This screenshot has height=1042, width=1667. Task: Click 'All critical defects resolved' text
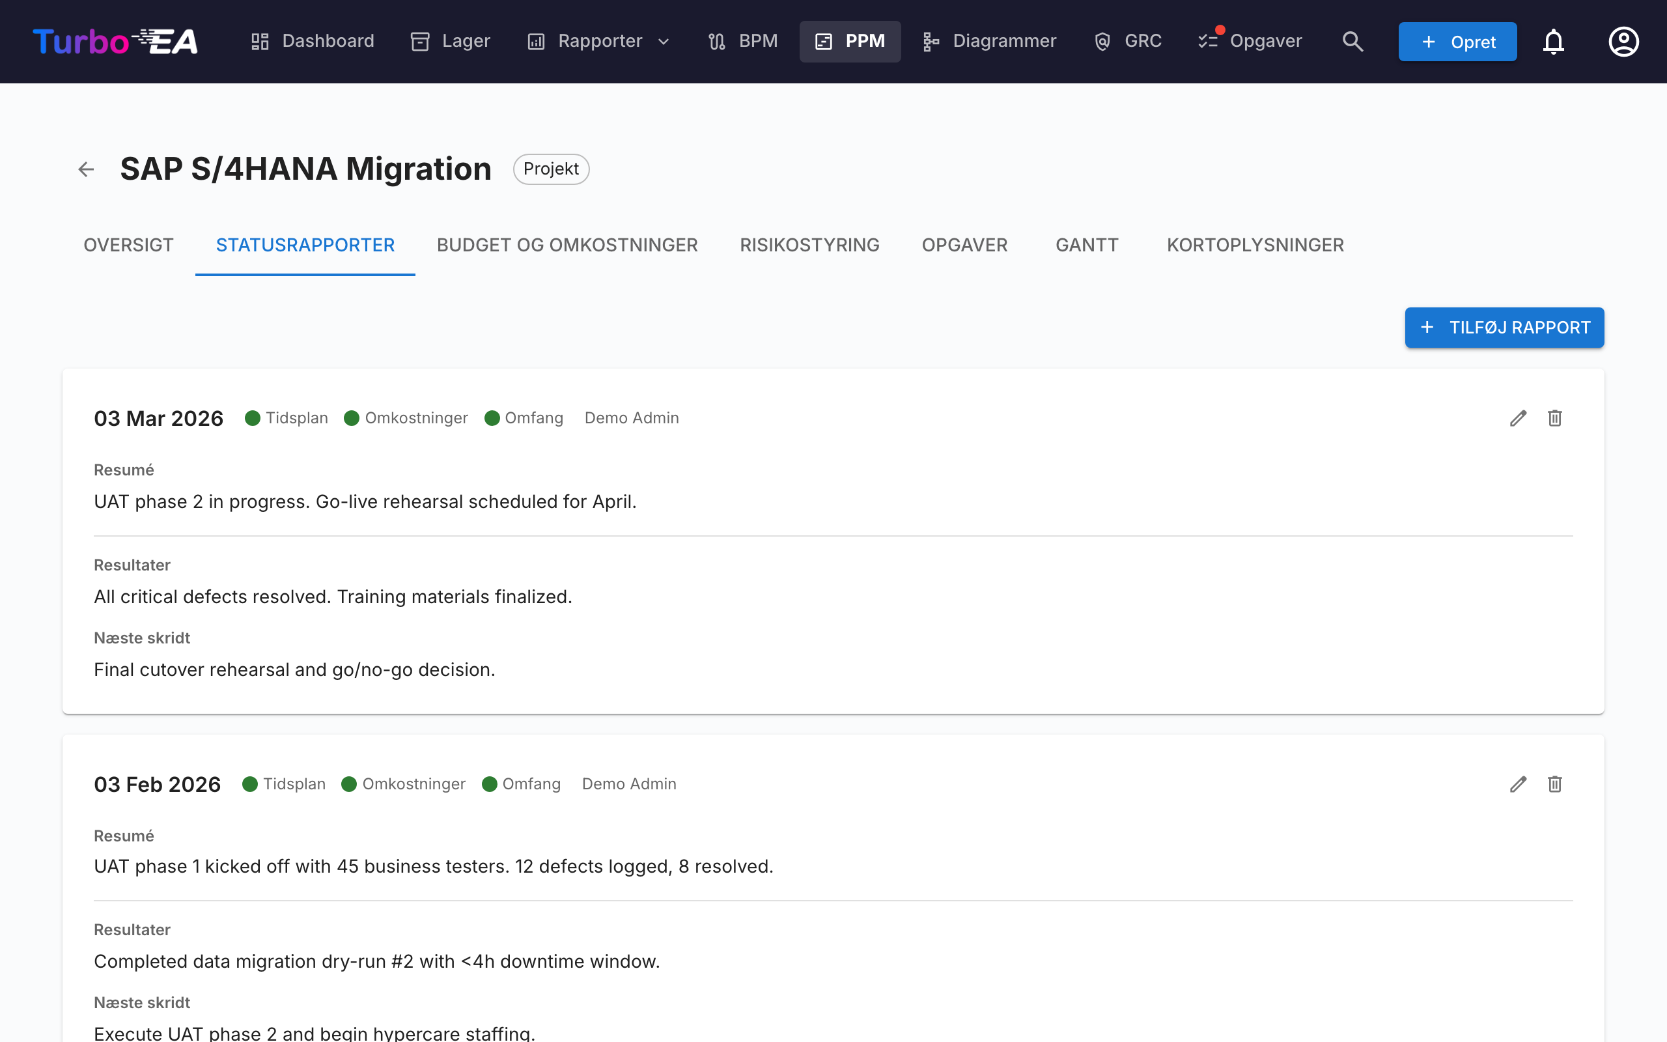333,597
